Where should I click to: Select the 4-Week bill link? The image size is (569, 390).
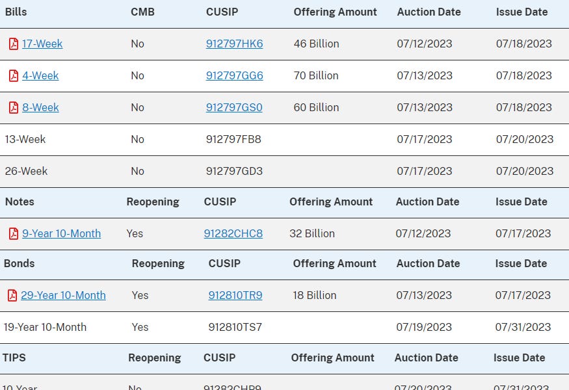tap(40, 75)
